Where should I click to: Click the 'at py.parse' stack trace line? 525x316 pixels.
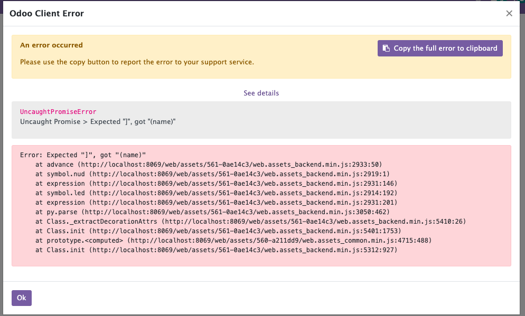213,212
